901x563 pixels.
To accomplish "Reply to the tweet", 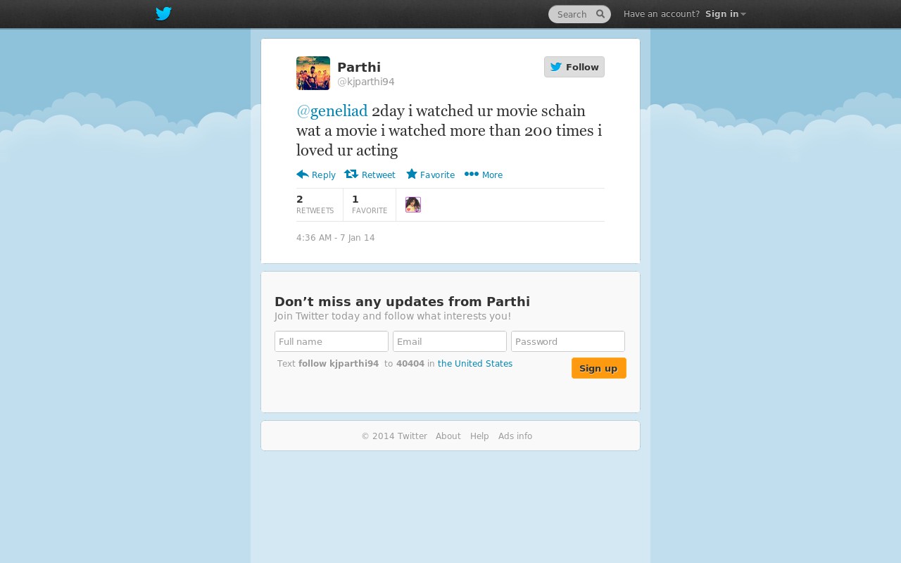I will tap(316, 175).
